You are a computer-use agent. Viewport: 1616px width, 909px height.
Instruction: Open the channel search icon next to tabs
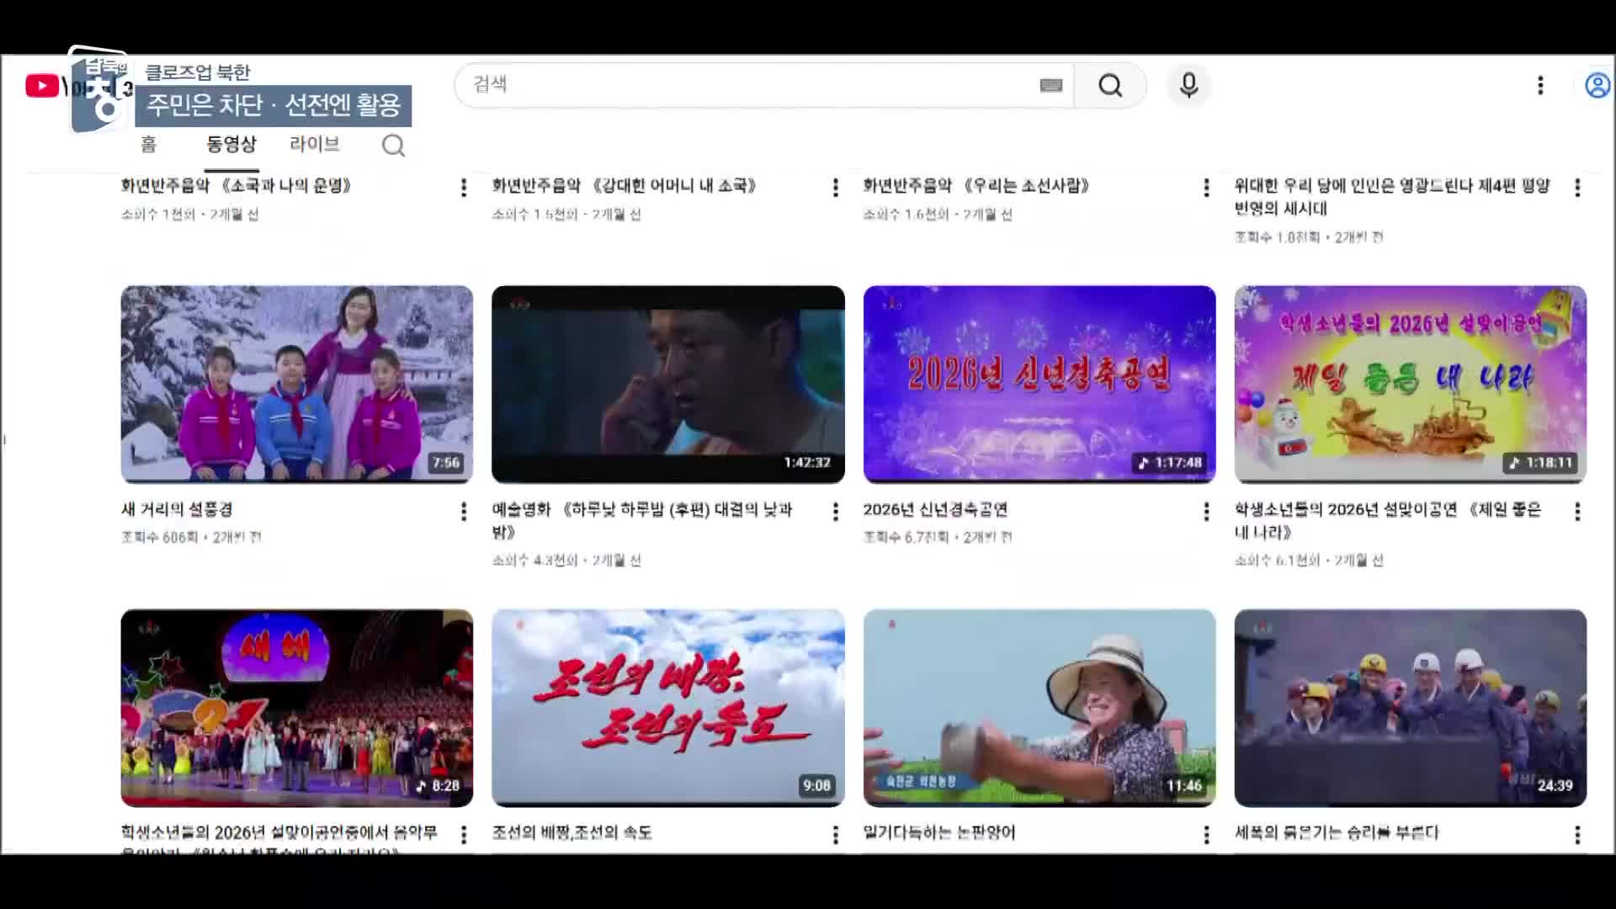click(393, 146)
